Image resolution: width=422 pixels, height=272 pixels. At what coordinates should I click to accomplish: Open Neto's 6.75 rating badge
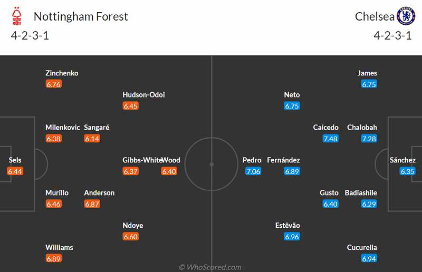[292, 106]
